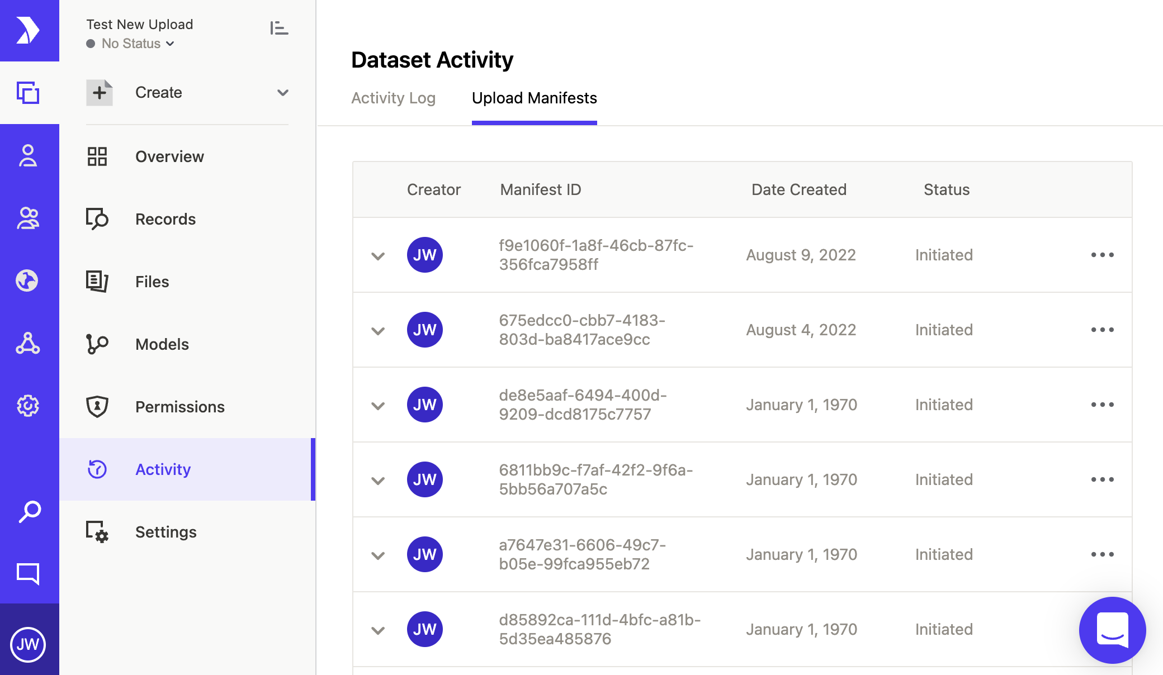The height and width of the screenshot is (675, 1163).
Task: Collapse the secondary navigation sidebar
Action: click(x=278, y=28)
